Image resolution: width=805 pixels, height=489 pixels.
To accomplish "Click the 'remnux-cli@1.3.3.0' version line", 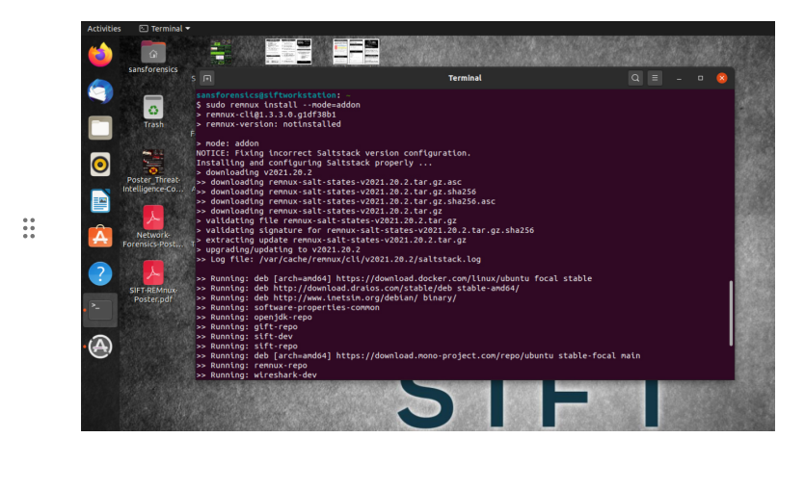I will pos(266,115).
